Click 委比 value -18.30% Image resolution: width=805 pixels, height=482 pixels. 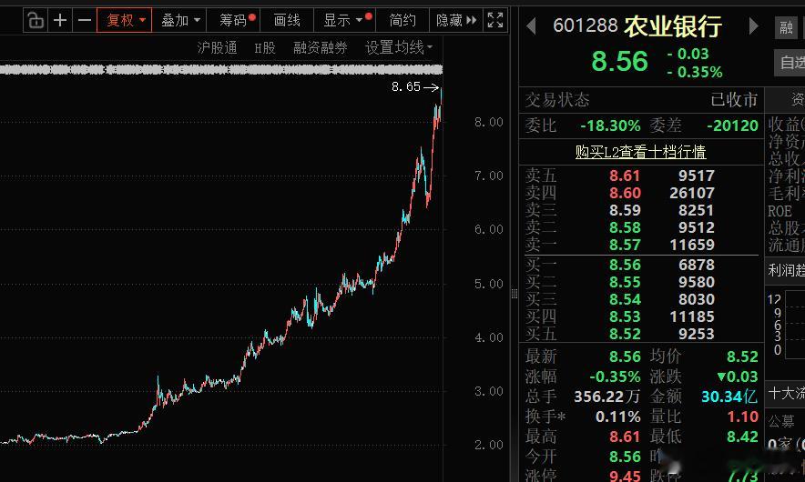[610, 126]
